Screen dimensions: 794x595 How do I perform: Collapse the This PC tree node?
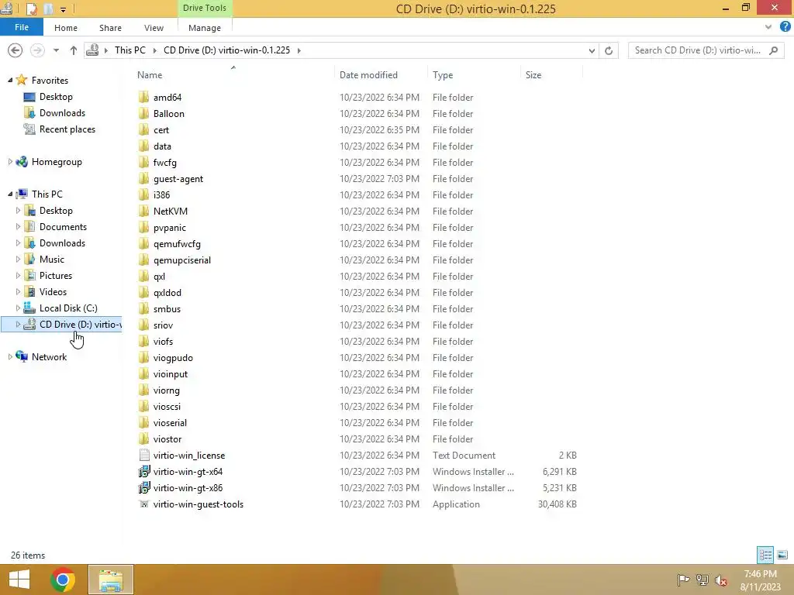10,194
